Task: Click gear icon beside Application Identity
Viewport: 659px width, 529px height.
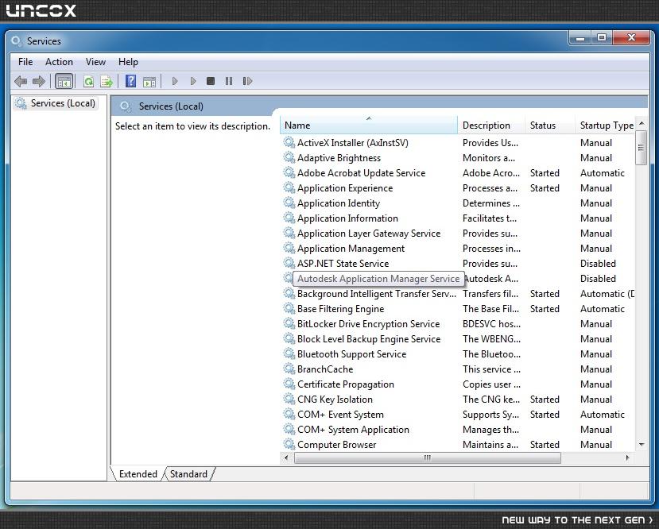Action: click(x=289, y=203)
